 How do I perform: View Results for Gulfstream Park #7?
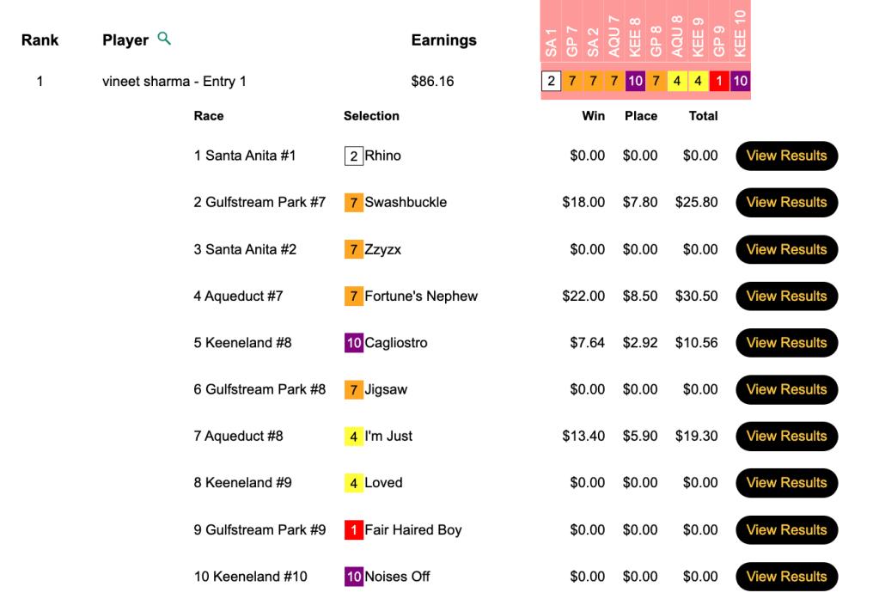[786, 203]
